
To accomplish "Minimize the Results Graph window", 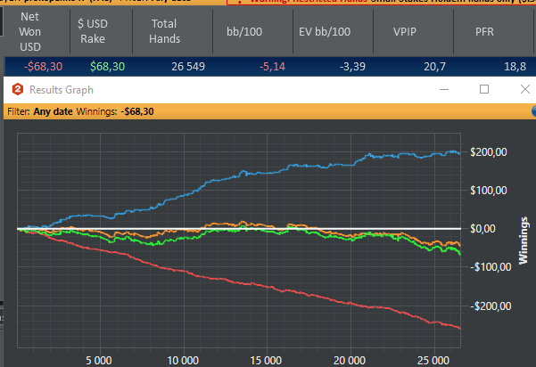I will click(x=444, y=89).
